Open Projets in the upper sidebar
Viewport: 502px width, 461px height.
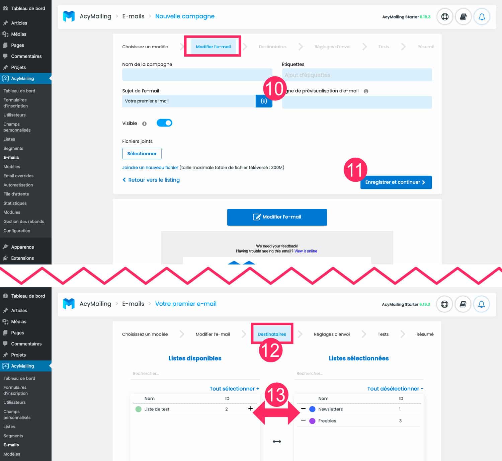[x=18, y=67]
